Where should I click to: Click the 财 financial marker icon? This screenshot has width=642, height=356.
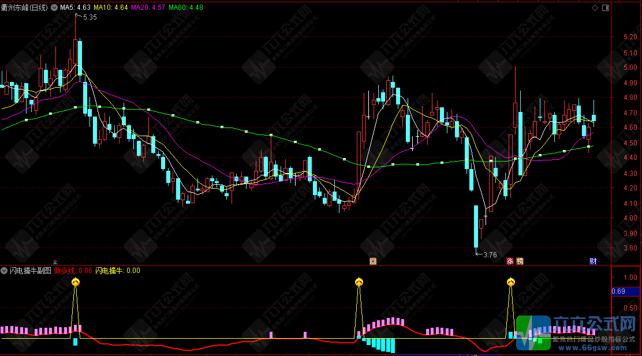(x=593, y=261)
